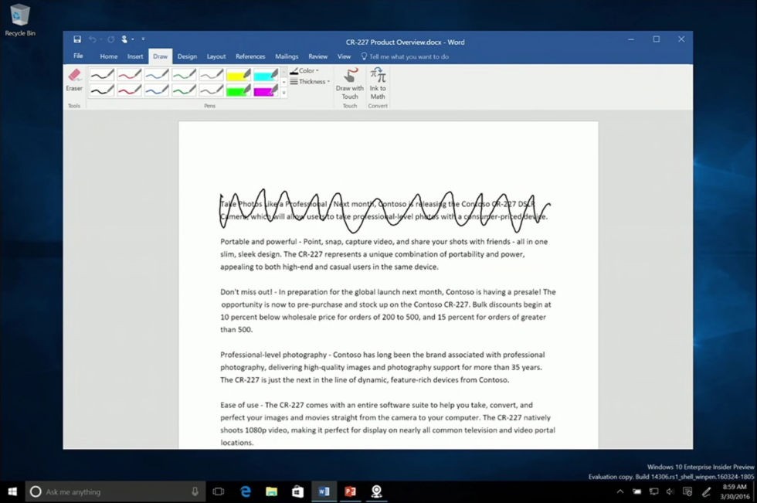Screen dimensions: 757x503
Task: Choose the bottom-row red pen
Action: (130, 90)
